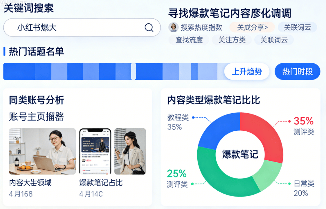Viewport: 326px width, 209px height.
Task: Click the 爆款笔记占比 caption
Action: click(x=101, y=183)
